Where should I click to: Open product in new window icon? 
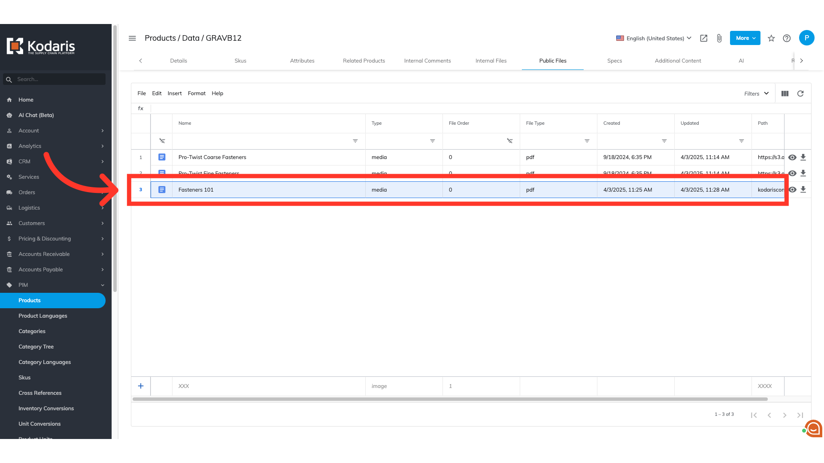tap(703, 38)
